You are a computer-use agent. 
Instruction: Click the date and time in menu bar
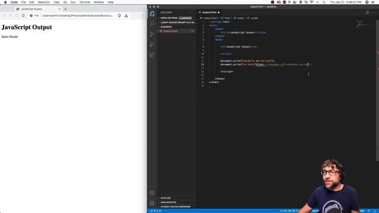(x=346, y=2)
